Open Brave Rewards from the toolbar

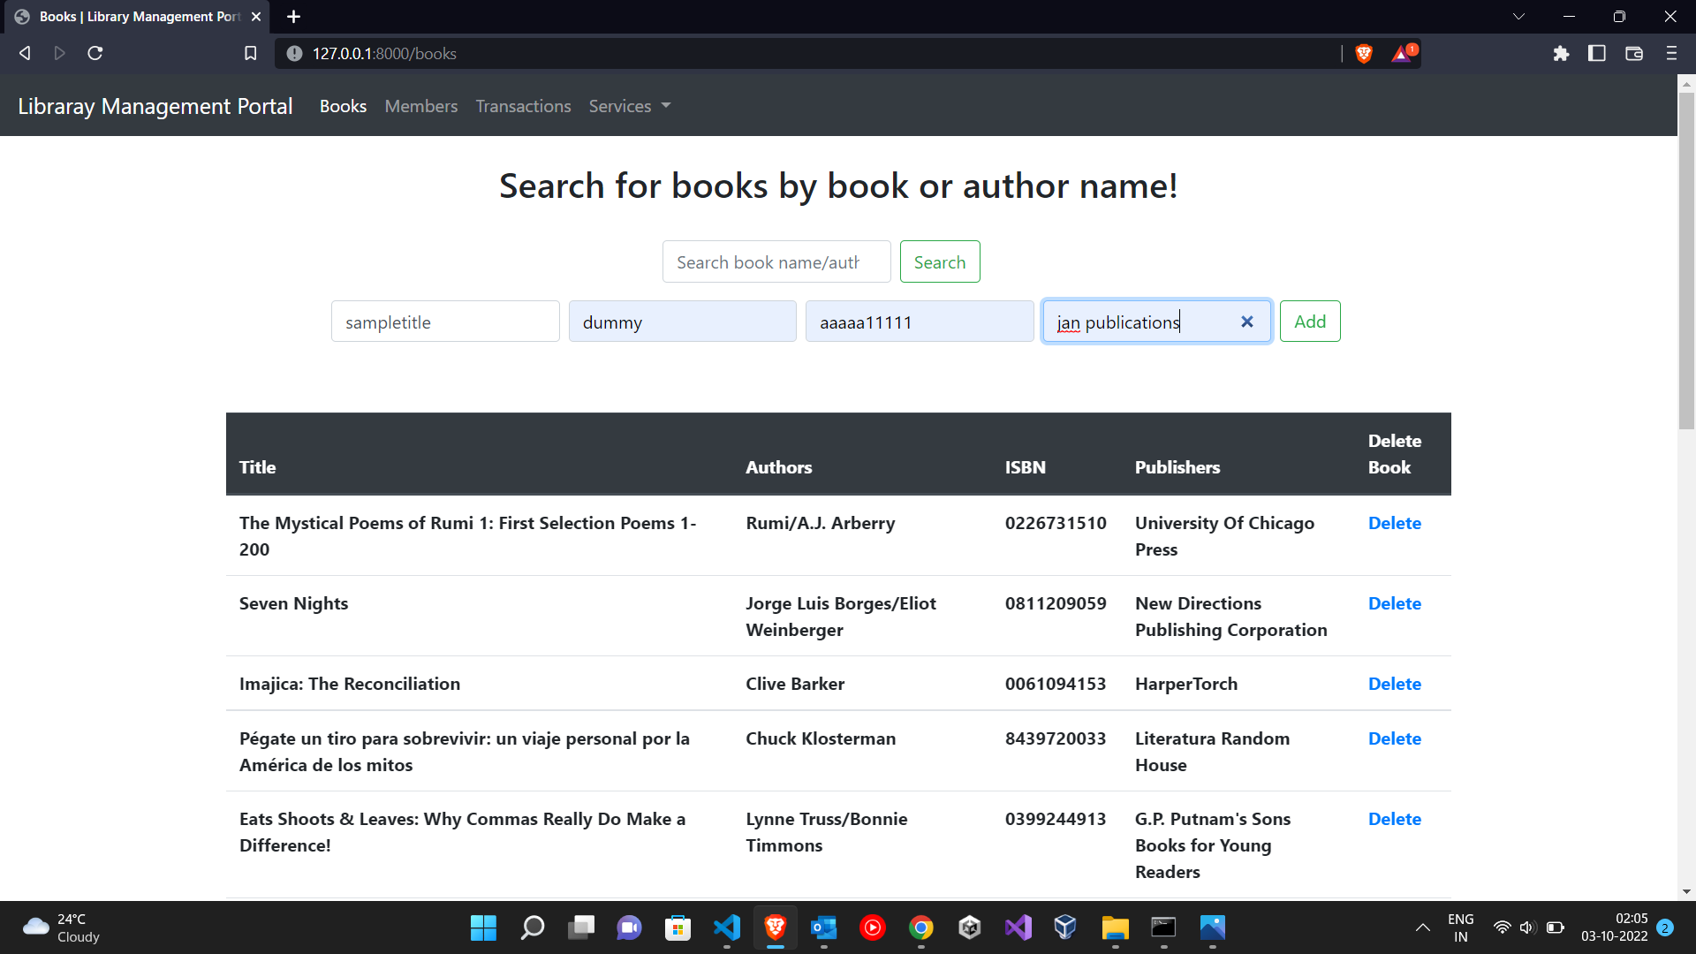(x=1403, y=53)
